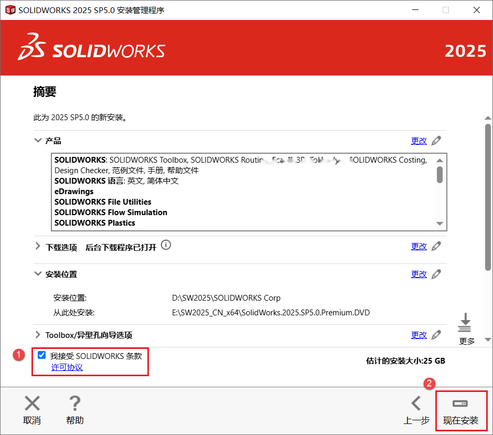Click the 更改 link for 产品
493x435 pixels.
419,141
